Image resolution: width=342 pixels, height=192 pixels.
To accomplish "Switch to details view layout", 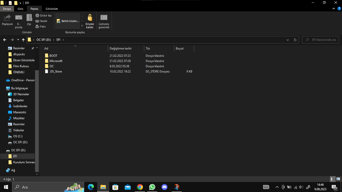I will click(x=333, y=179).
